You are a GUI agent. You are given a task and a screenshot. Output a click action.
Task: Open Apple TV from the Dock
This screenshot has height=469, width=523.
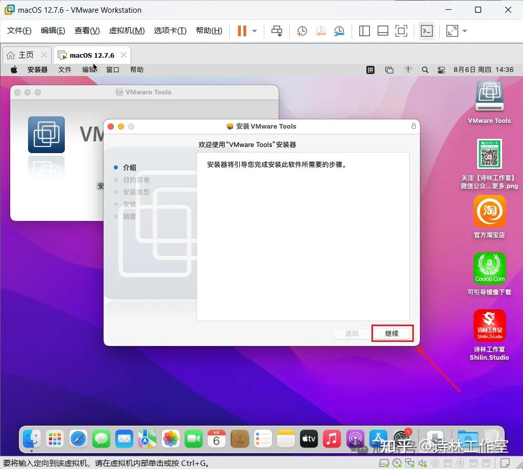pos(309,438)
